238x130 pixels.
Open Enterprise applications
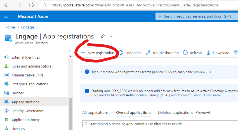30,84
